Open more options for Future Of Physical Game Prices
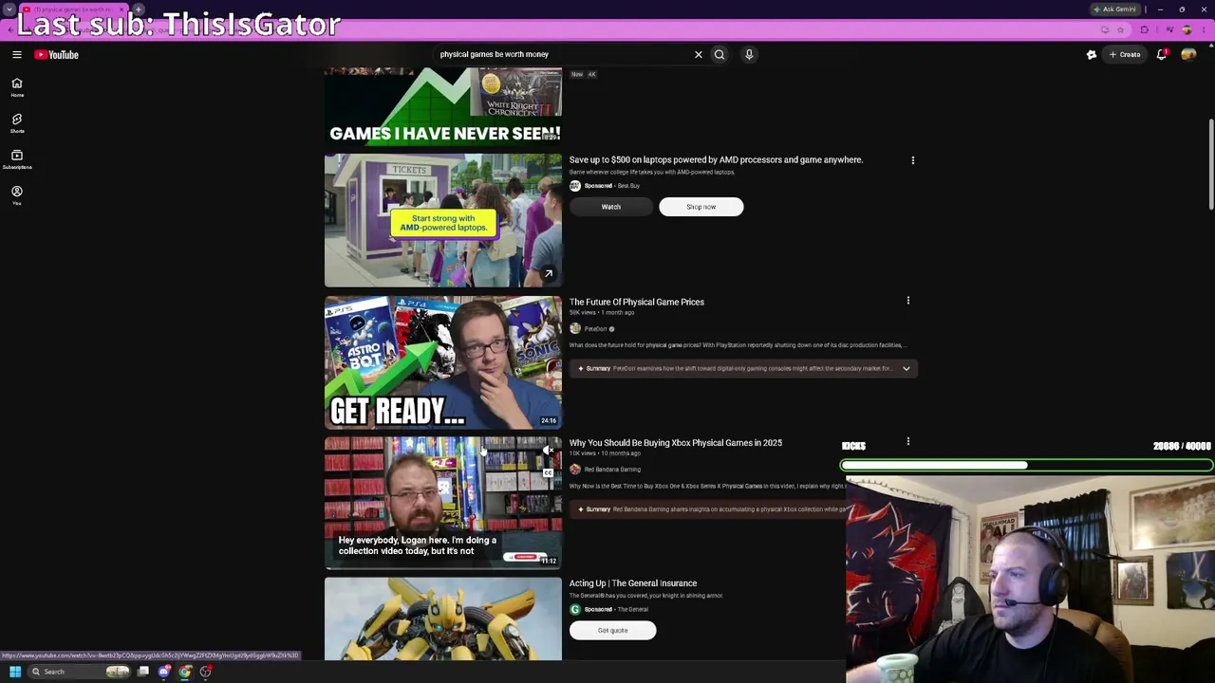1215x683 pixels. (x=908, y=301)
